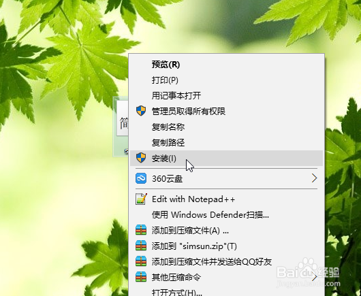Click archive icon beside 发送给QQ好友 entry
This screenshot has height=296, width=361.
pyautogui.click(x=141, y=261)
